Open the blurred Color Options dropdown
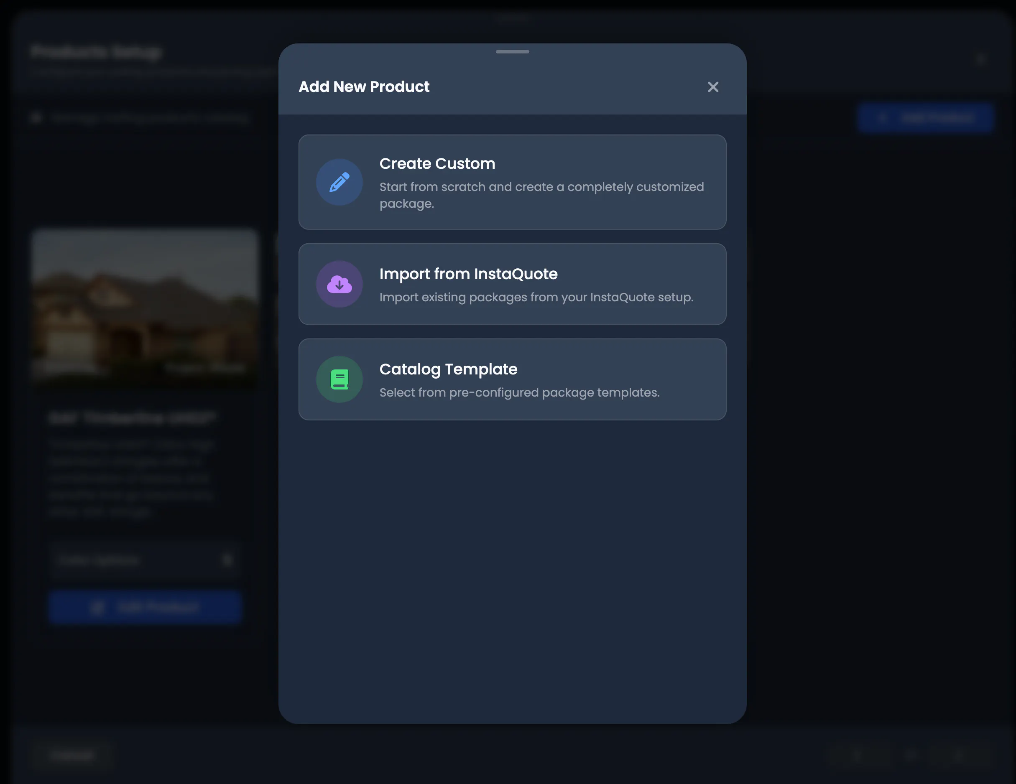This screenshot has width=1016, height=784. tap(145, 560)
